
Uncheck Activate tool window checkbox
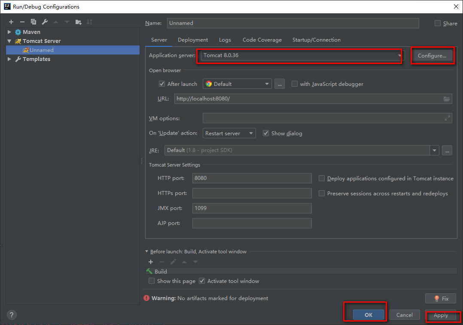[x=202, y=281]
